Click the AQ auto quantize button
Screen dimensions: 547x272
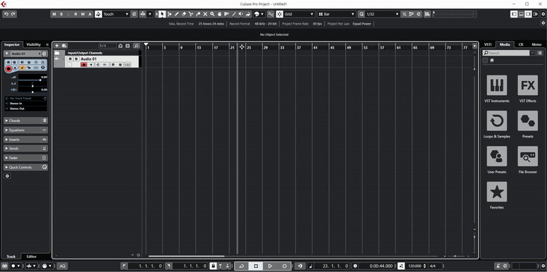pos(62,266)
